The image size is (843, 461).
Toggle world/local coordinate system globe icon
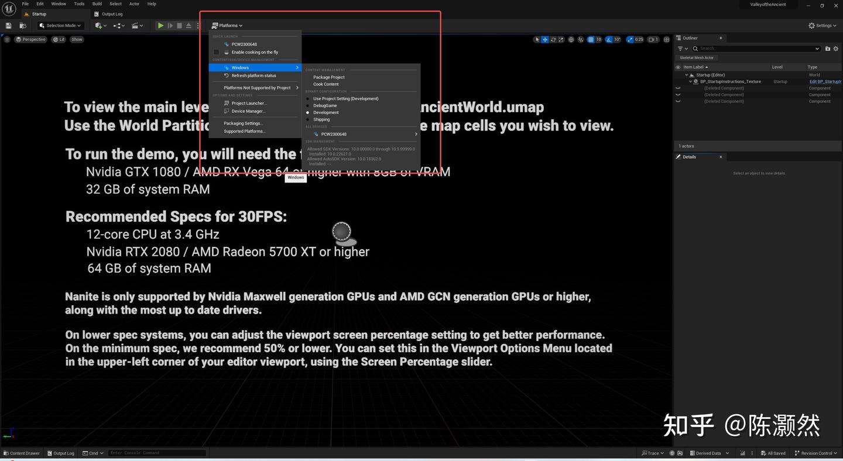pos(571,40)
